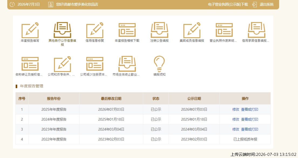Click 查看或打印 for 2023年年度报告
Viewport: 298px width, 158px height.
click(x=249, y=129)
